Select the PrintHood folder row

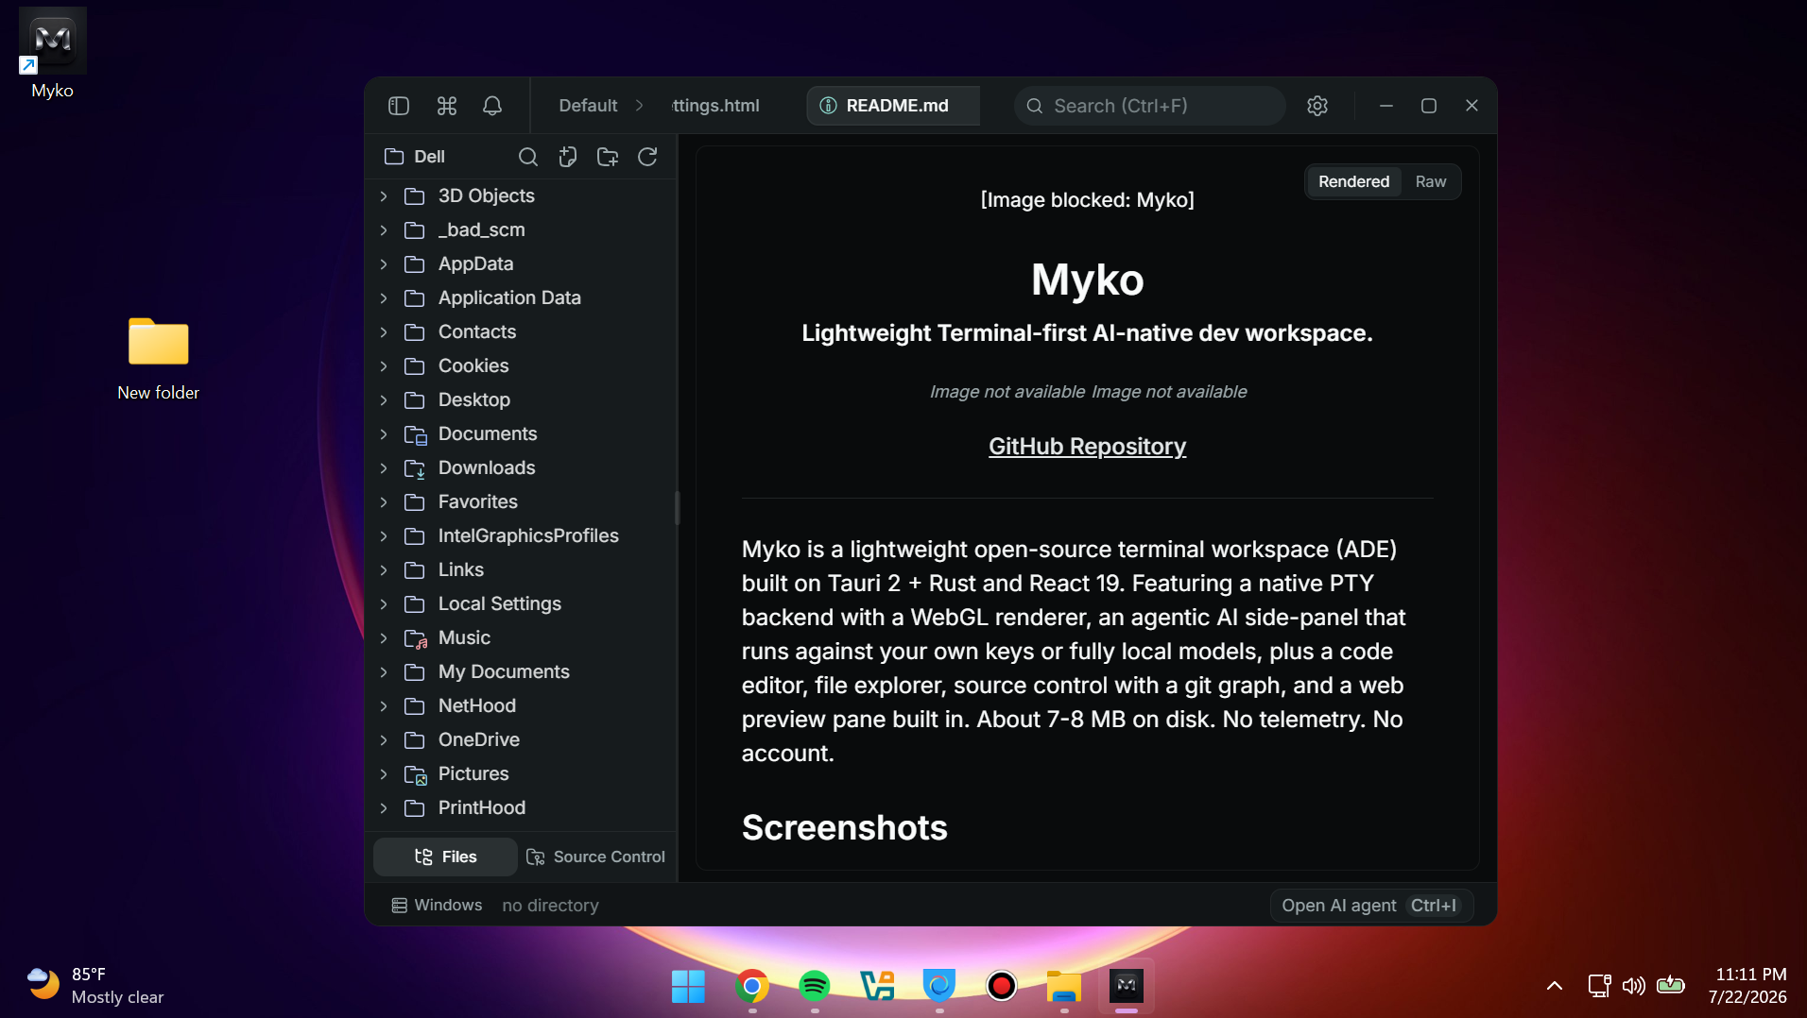pos(521,808)
